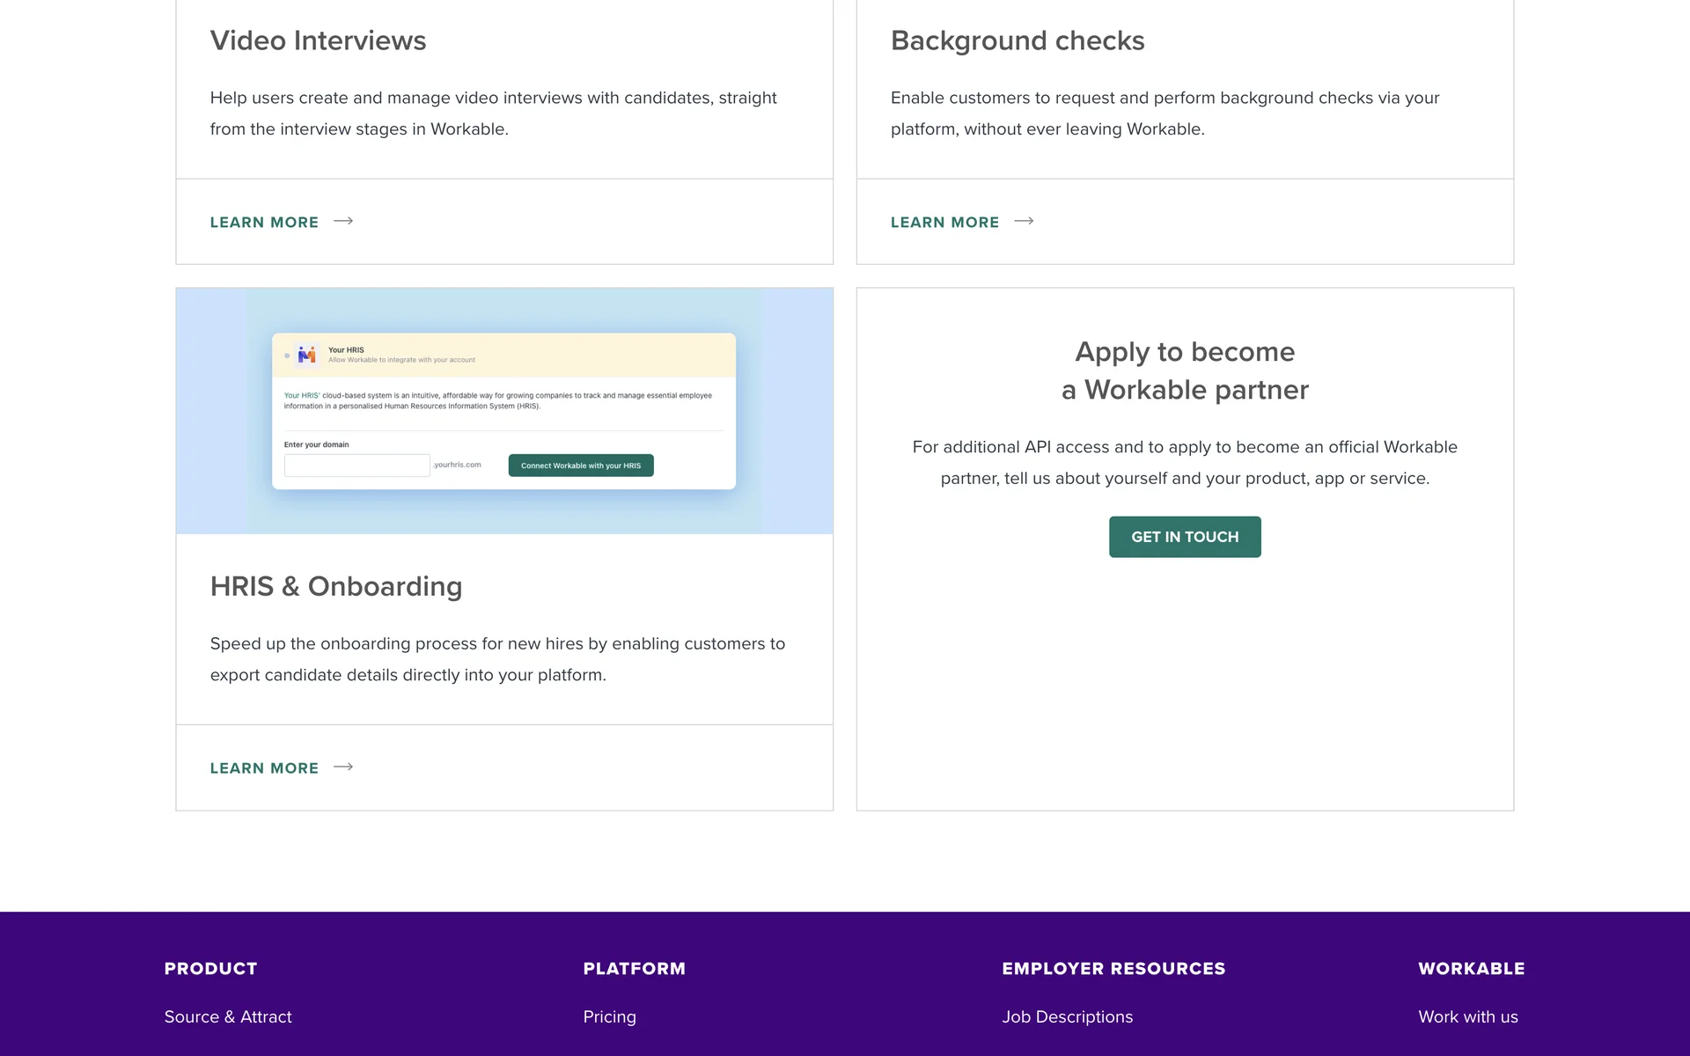Image resolution: width=1690 pixels, height=1056 pixels.
Task: Click the HRIS logo icon in preview
Action: [x=306, y=355]
